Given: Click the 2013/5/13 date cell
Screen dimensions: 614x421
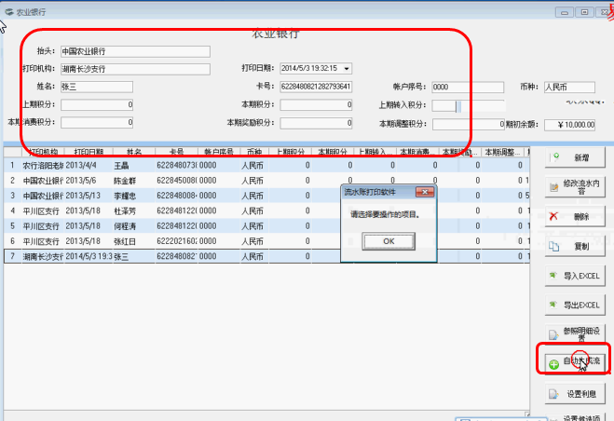Looking at the screenshot, I should point(89,196).
